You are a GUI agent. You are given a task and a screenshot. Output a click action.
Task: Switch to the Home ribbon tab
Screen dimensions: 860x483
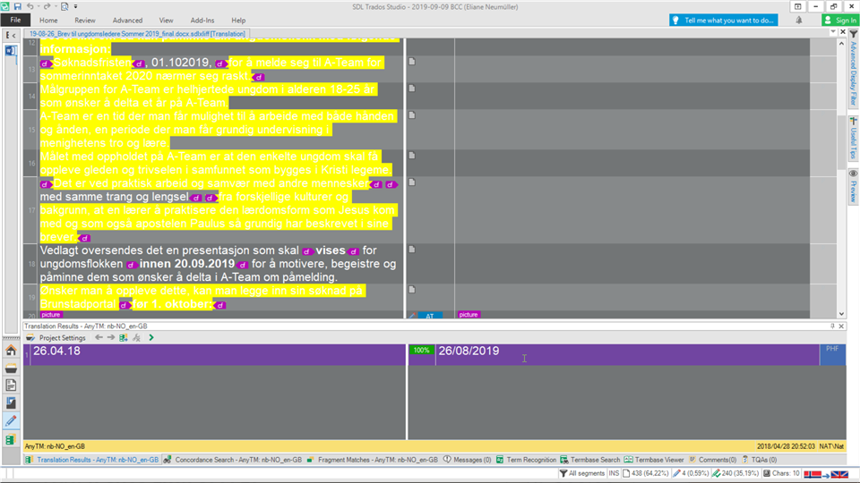(48, 21)
